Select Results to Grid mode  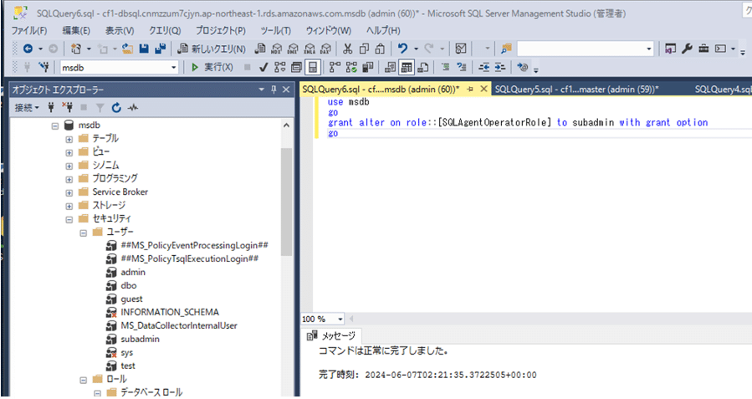pos(407,67)
